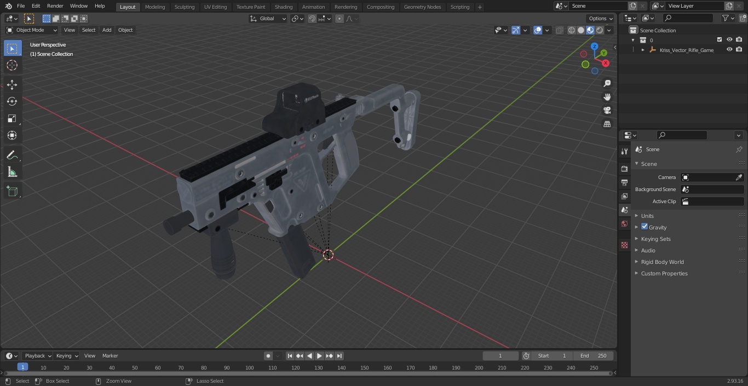This screenshot has height=386, width=748.
Task: Switch to wireframe viewport shading
Action: tap(572, 30)
